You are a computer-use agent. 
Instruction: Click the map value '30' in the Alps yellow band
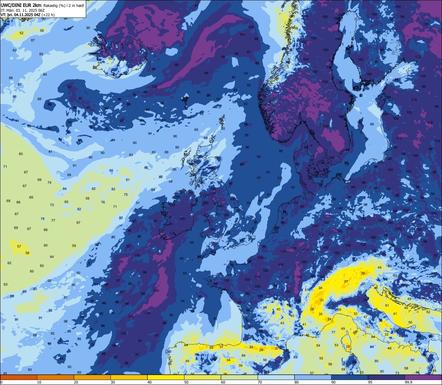click(x=363, y=273)
